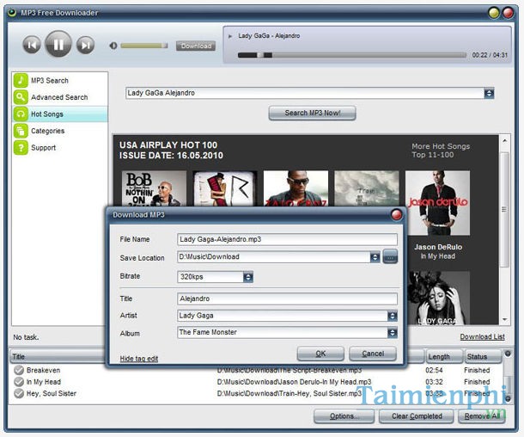Adjust the volume slider
The height and width of the screenshot is (437, 524).
click(x=144, y=46)
